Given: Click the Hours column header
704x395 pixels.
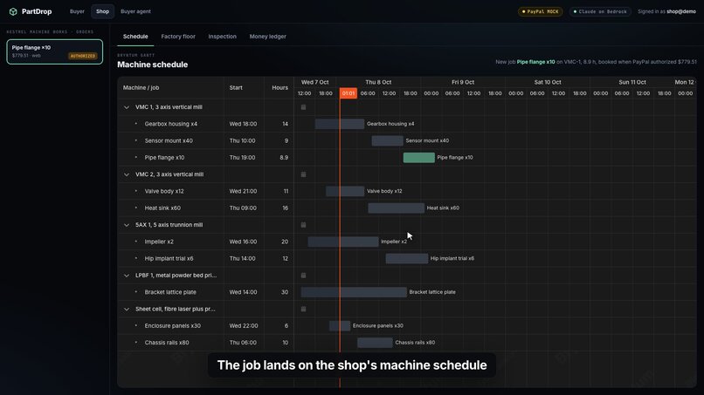Looking at the screenshot, I should 280,88.
